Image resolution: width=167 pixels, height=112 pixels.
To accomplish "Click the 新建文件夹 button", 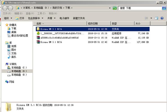I will 79,18.
